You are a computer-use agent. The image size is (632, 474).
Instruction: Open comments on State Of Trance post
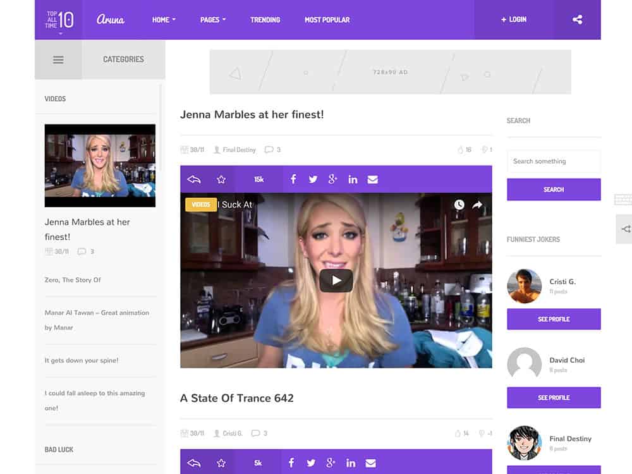coord(259,434)
